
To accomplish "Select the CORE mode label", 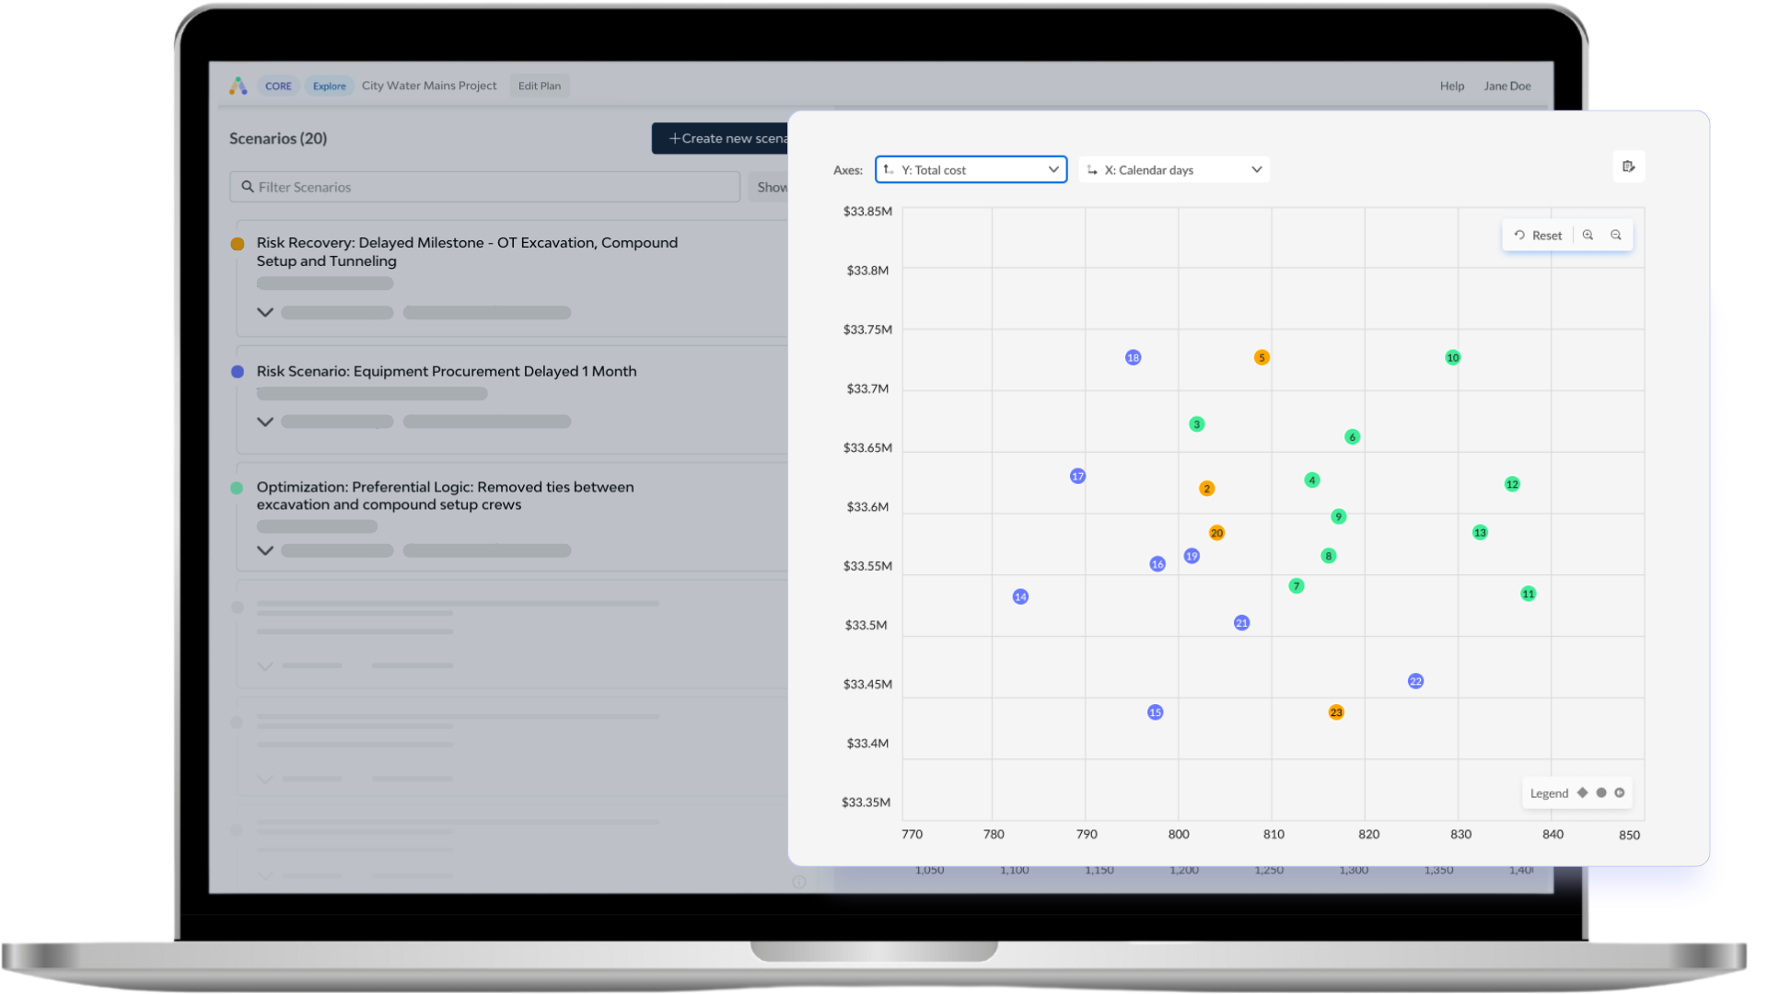I will point(278,85).
